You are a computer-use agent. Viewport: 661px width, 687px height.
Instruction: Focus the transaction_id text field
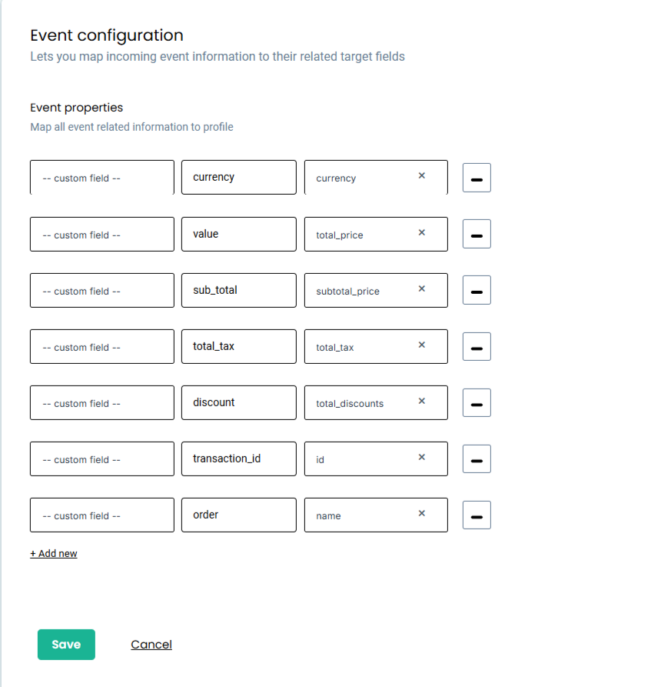(x=239, y=459)
